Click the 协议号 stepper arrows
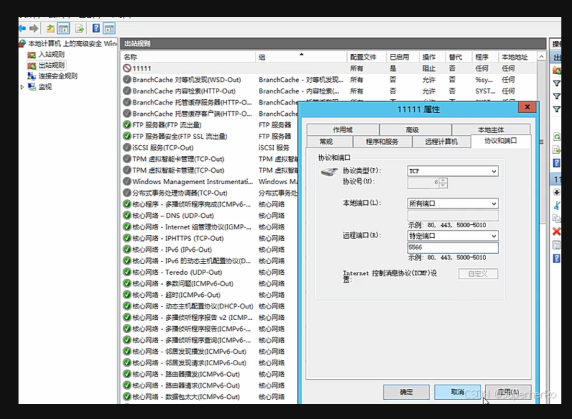572x419 pixels. [443, 183]
